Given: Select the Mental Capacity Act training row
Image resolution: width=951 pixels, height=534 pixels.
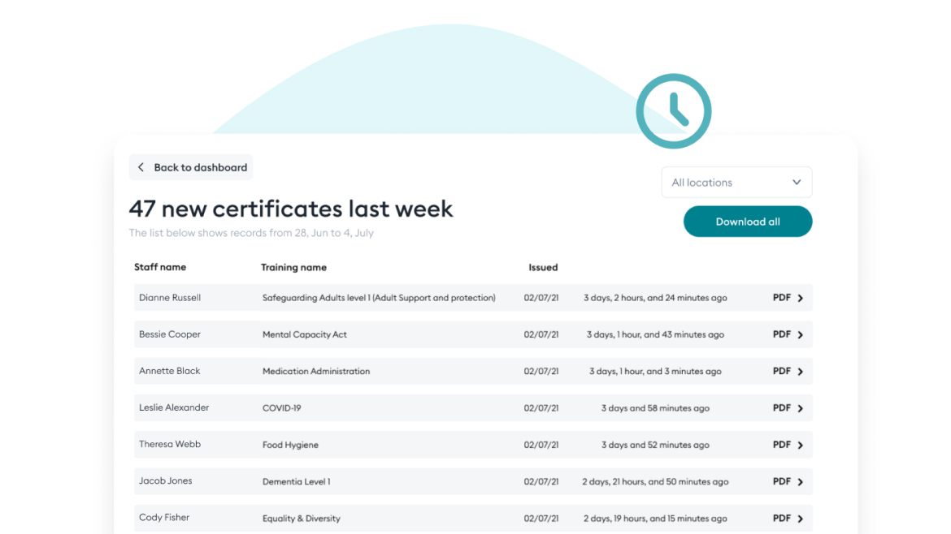Looking at the screenshot, I should (305, 334).
